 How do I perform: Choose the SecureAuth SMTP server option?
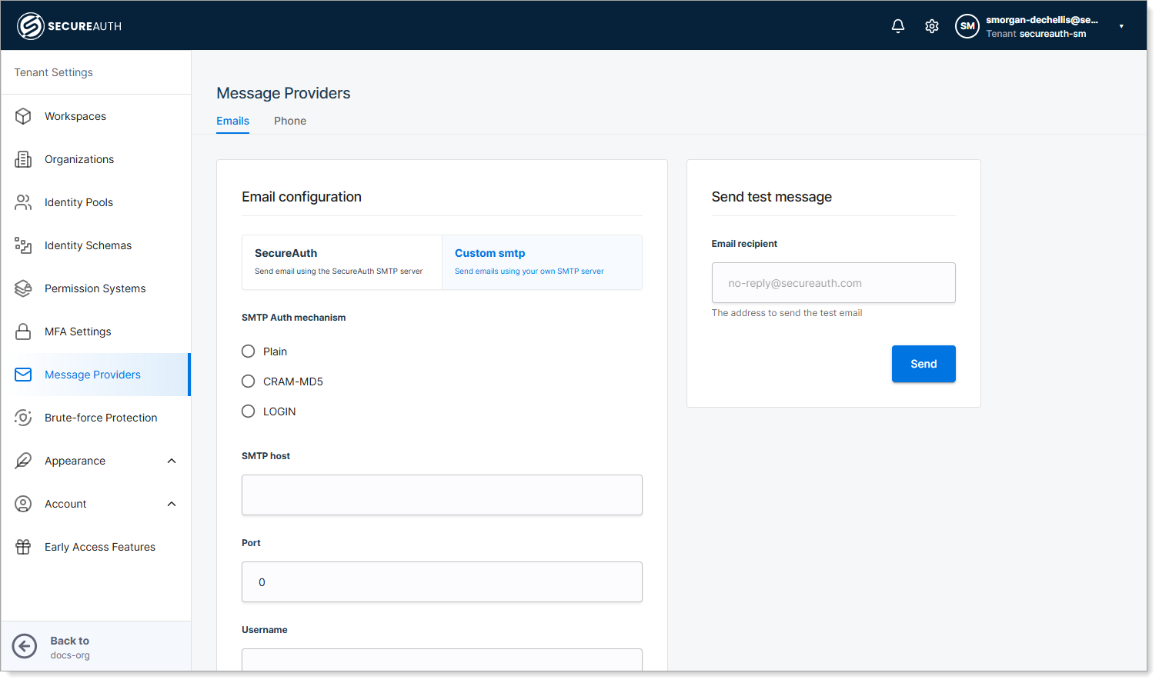click(x=342, y=262)
